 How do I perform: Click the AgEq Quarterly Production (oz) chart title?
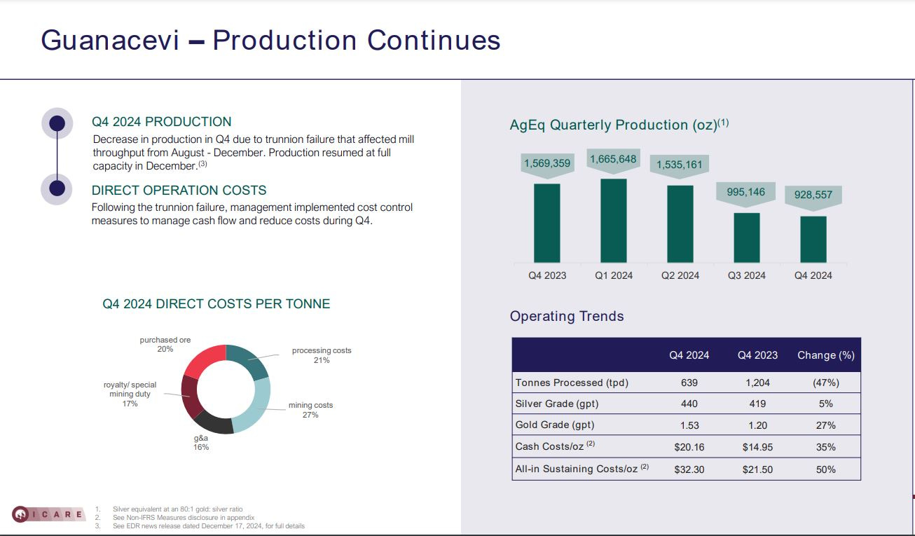click(x=619, y=125)
